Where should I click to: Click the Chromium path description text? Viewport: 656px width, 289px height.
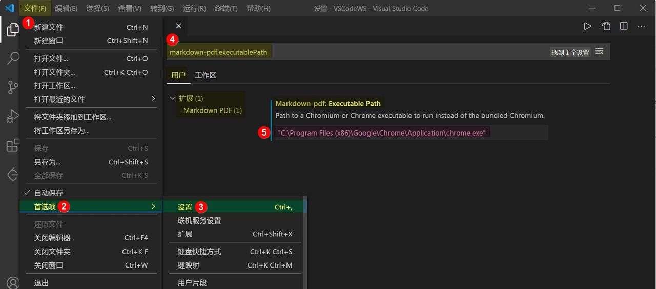pos(410,115)
